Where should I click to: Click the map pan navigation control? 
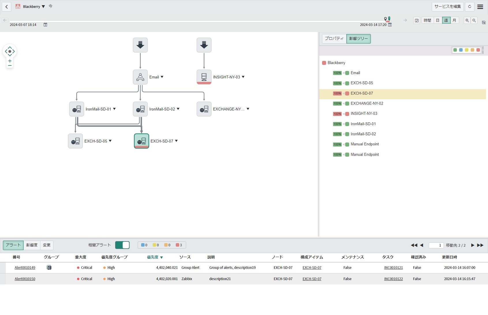click(10, 51)
